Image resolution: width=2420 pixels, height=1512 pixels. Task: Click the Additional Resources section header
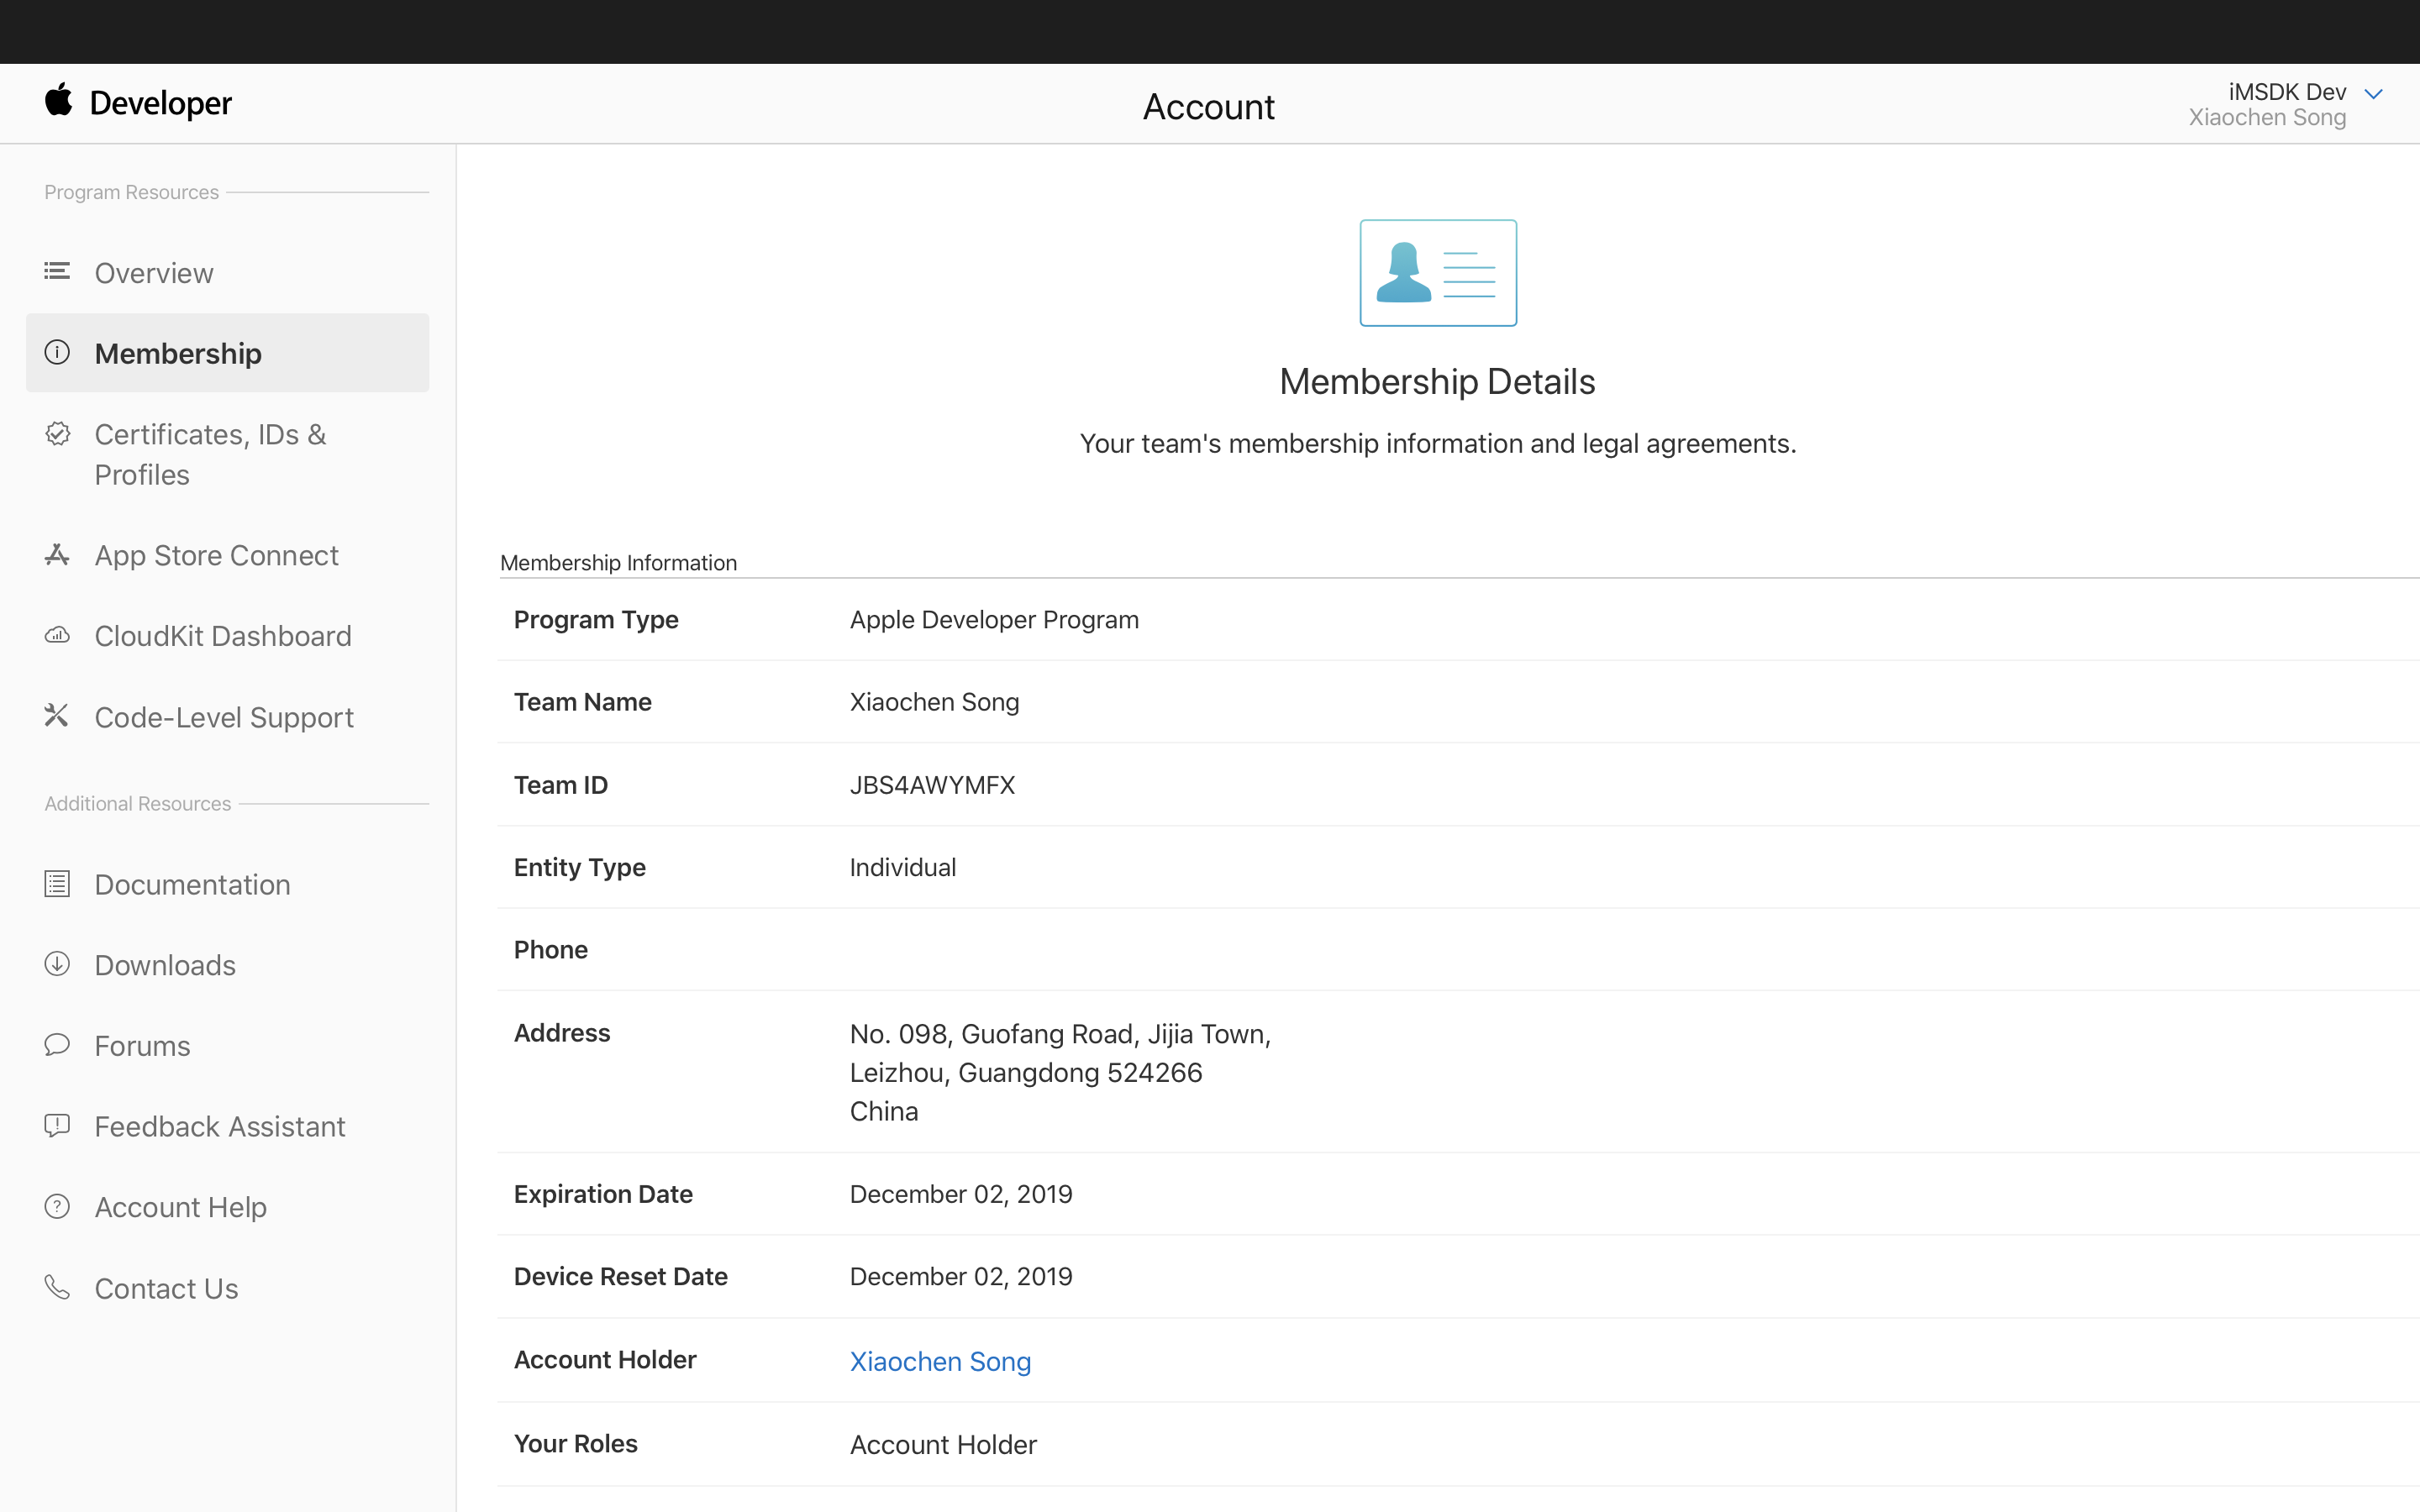pyautogui.click(x=137, y=803)
